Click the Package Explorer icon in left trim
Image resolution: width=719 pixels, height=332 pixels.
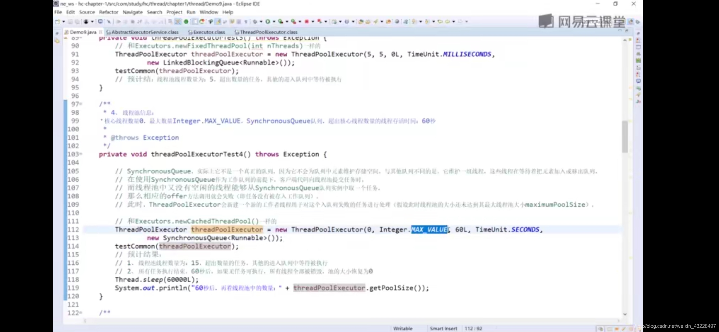click(57, 41)
